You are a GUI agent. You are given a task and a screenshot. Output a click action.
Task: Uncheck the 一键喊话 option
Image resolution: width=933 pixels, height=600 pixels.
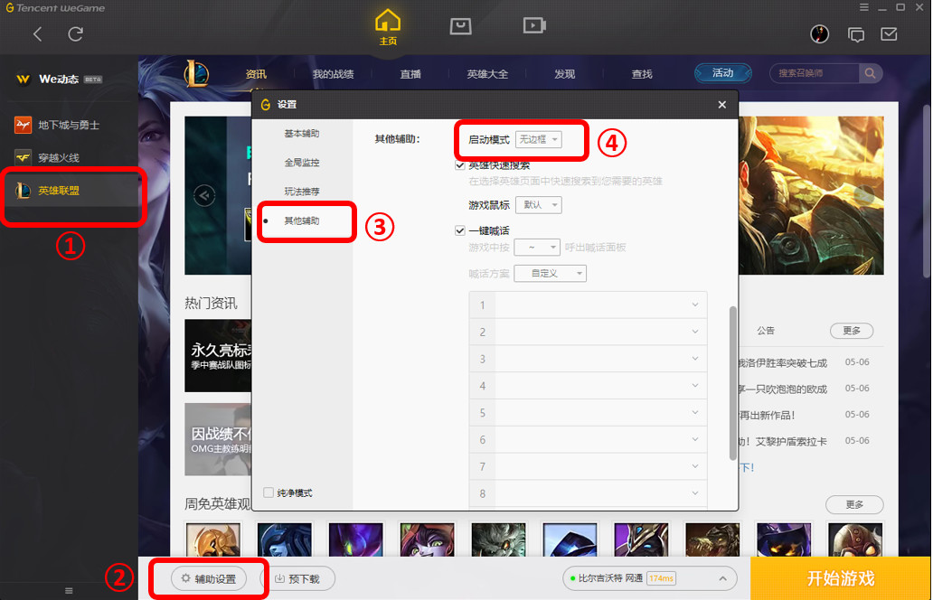click(459, 230)
